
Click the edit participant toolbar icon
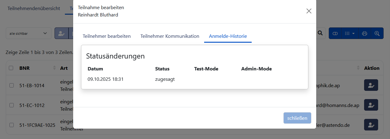(x=62, y=33)
